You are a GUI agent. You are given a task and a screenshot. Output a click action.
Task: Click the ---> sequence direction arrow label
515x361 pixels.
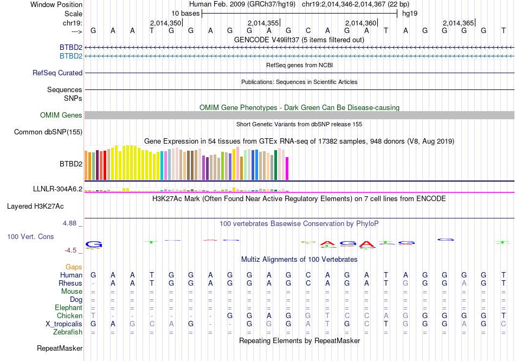click(x=76, y=31)
